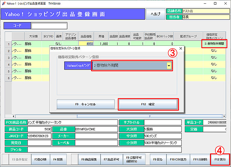Select row 1 header in the grid
The image size is (231, 167).
point(8,44)
